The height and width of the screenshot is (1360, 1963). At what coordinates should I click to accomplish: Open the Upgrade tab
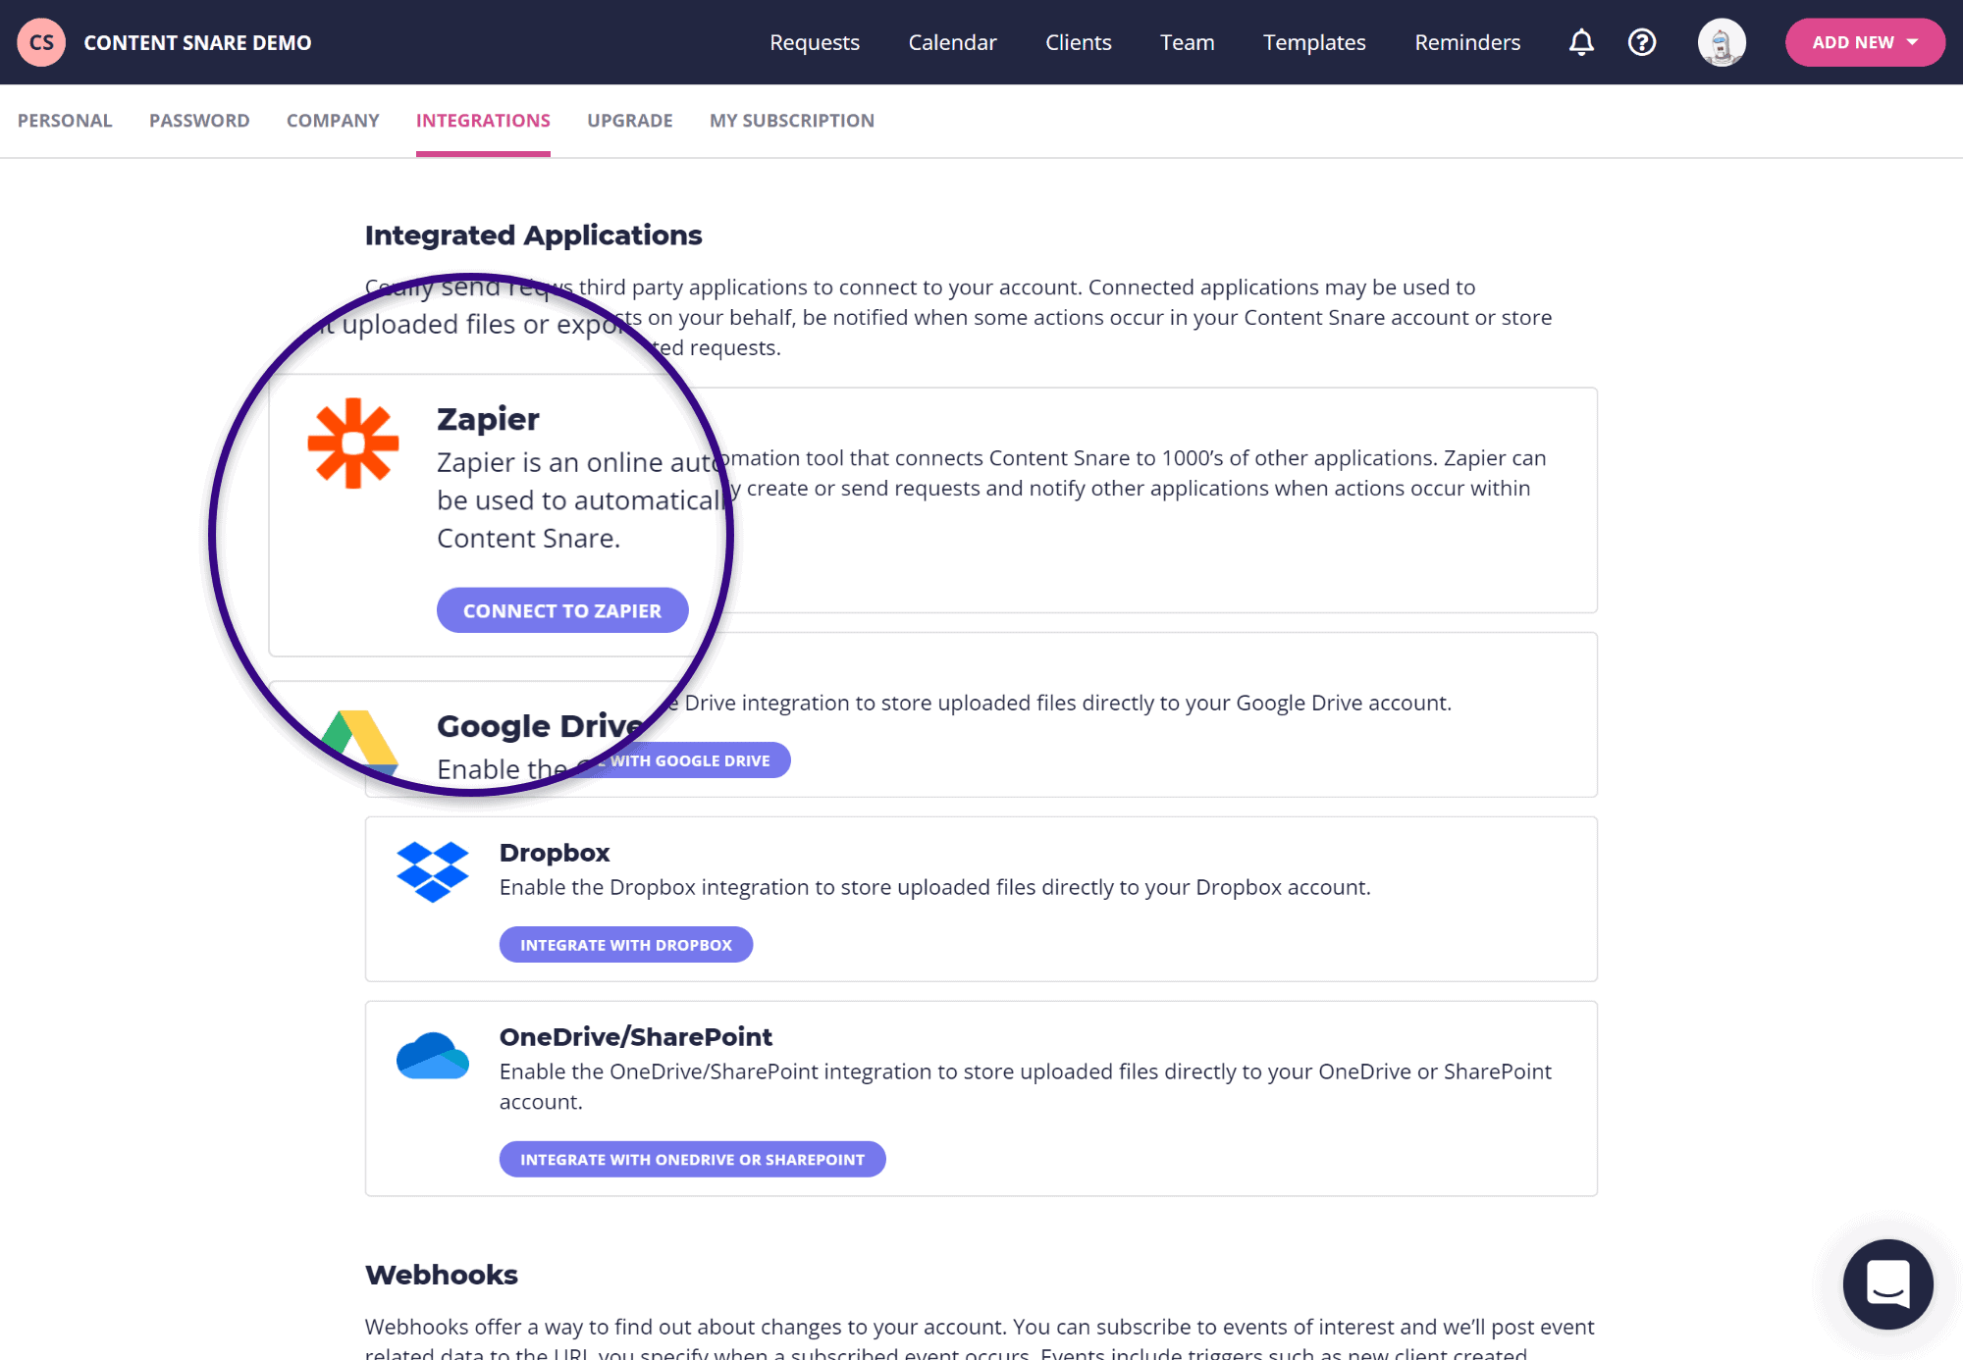[630, 121]
